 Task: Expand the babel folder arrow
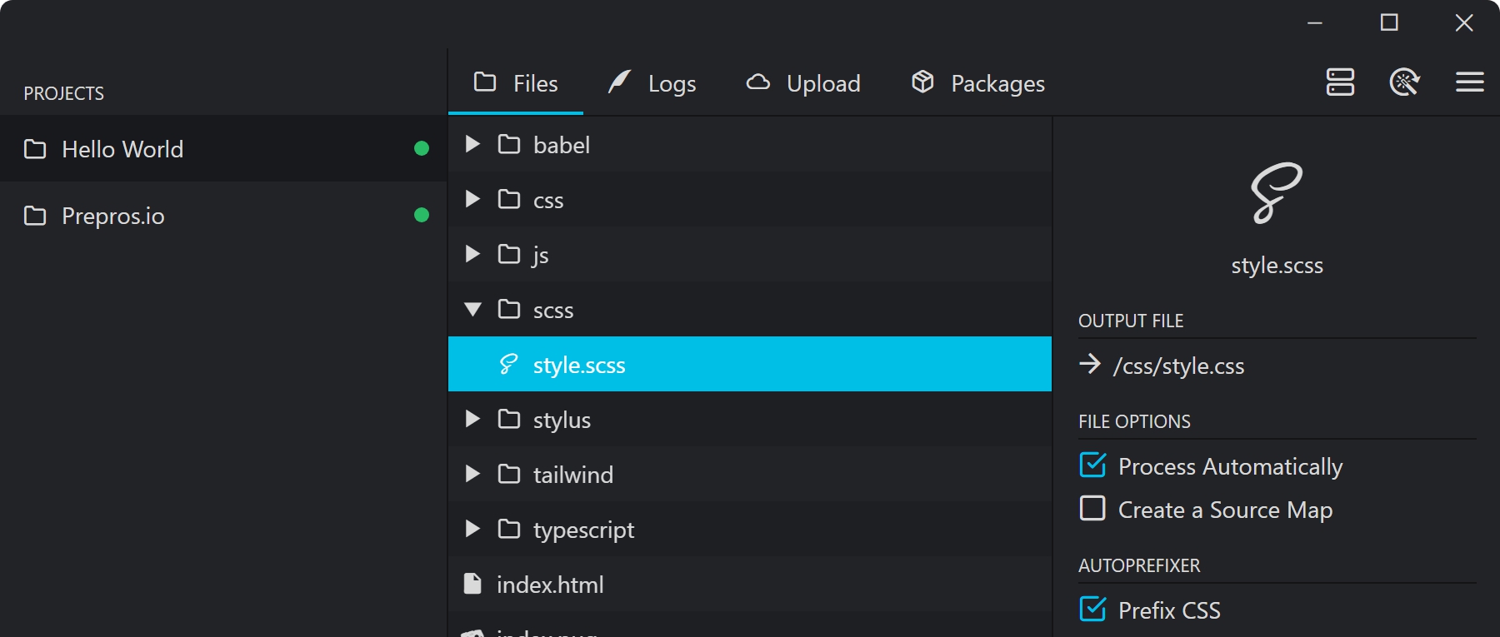click(x=472, y=144)
